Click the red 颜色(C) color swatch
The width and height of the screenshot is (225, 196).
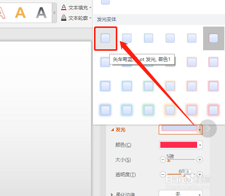[179, 145]
